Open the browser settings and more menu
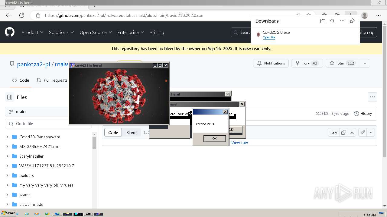The width and height of the screenshot is (387, 217). coord(379,15)
